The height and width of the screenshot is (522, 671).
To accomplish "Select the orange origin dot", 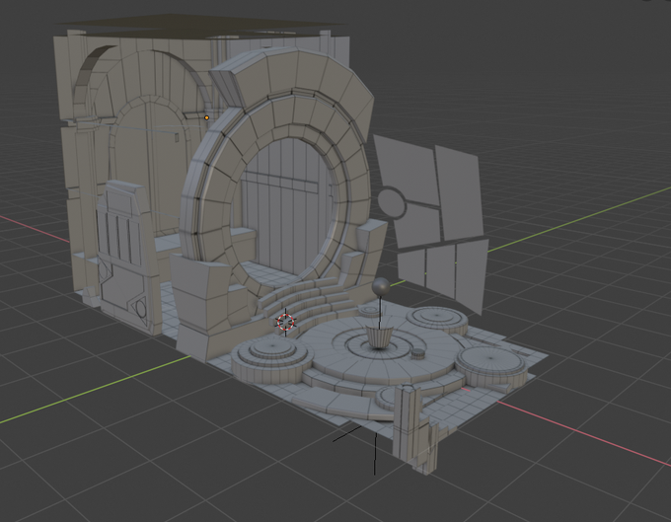I will (206, 117).
